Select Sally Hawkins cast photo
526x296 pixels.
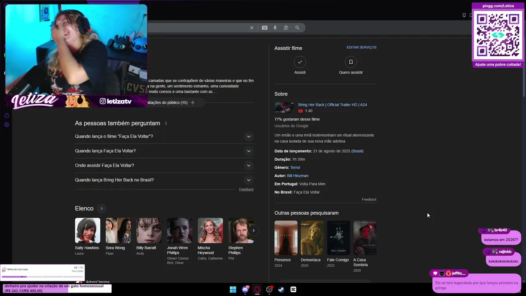pyautogui.click(x=88, y=231)
